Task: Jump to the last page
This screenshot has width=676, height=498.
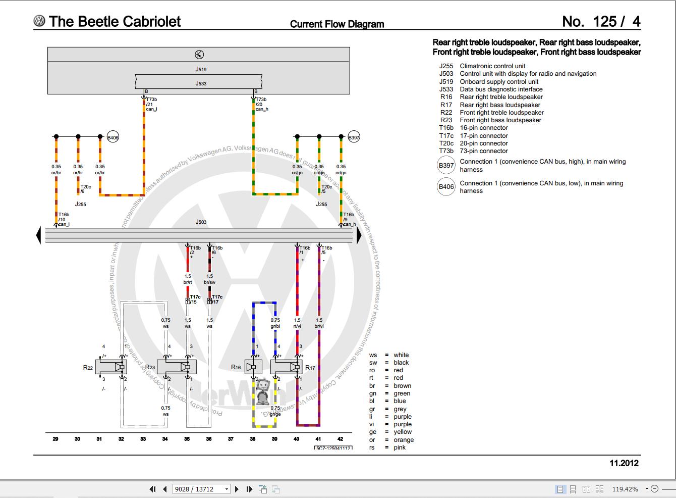Action: coord(249,489)
